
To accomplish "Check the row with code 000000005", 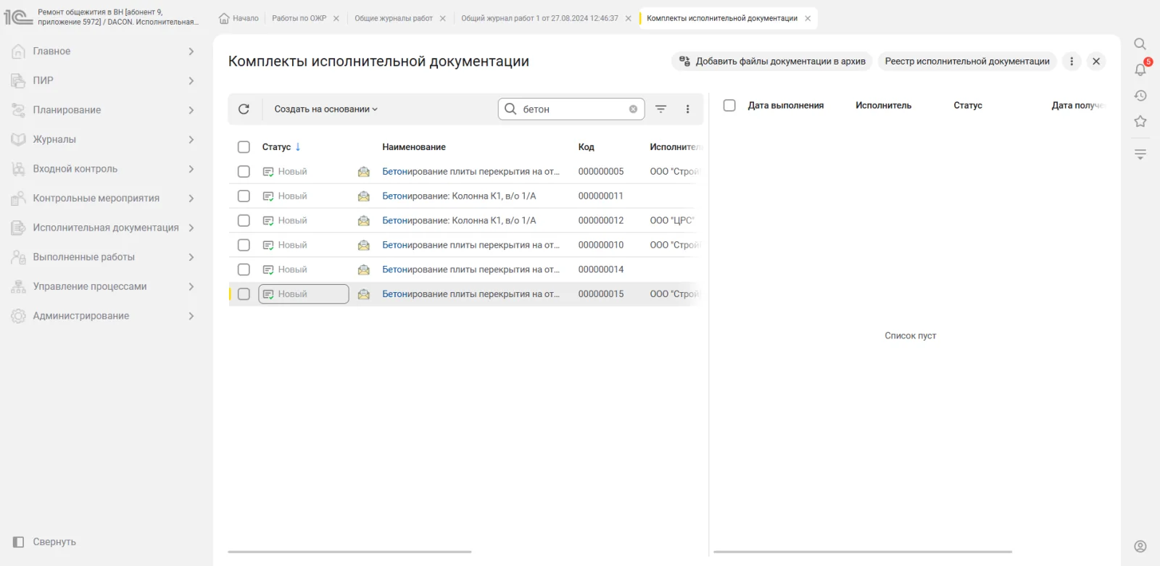I will pyautogui.click(x=244, y=172).
